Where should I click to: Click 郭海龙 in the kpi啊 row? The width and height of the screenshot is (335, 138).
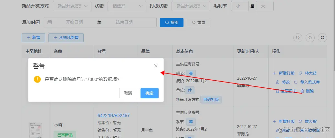click(x=243, y=134)
